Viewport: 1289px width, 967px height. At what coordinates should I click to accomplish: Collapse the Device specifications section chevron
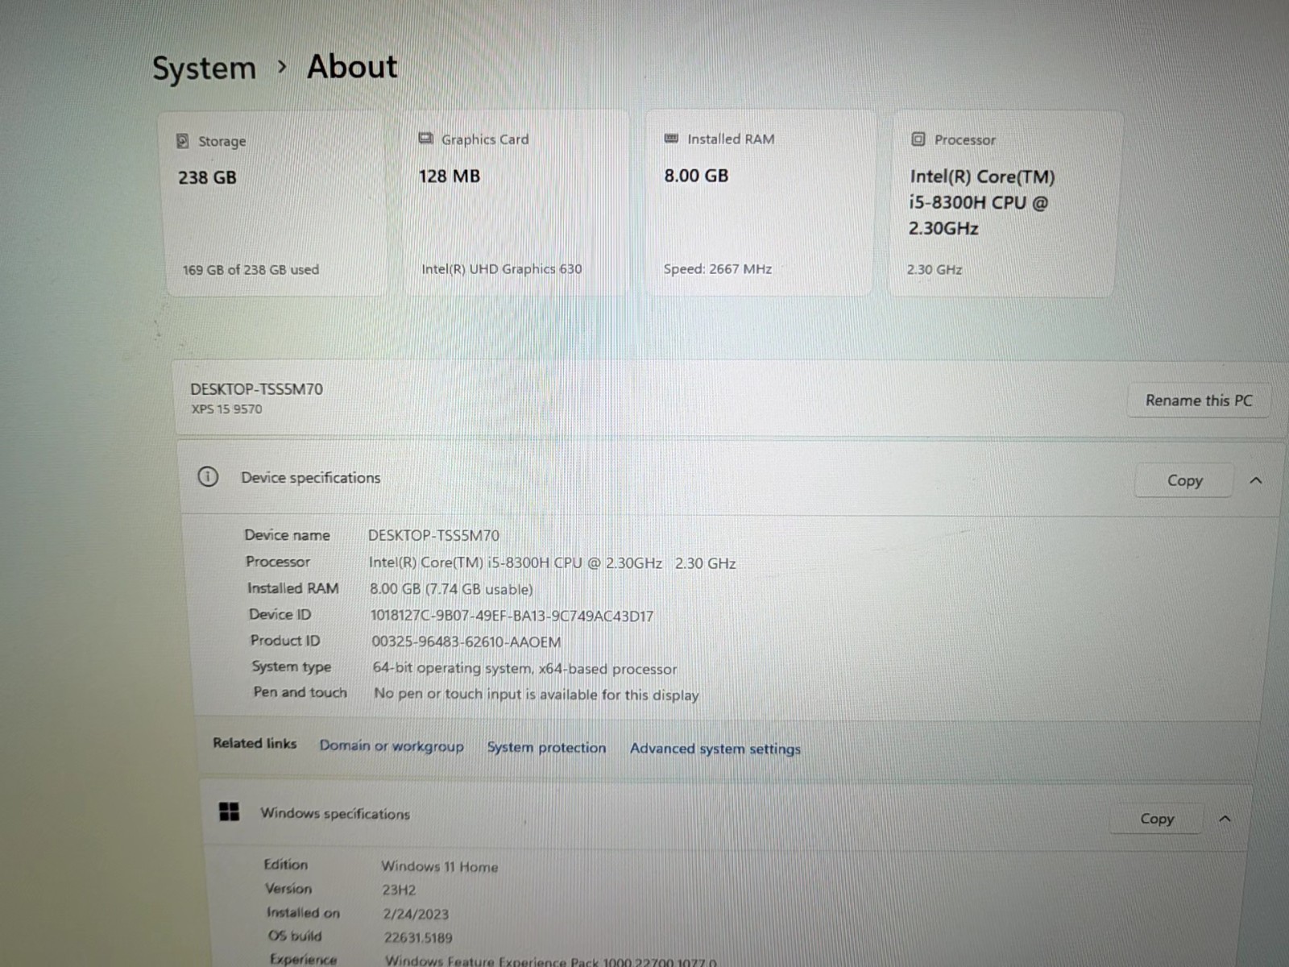1255,480
